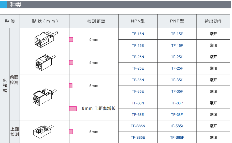Open the TF-15N model link
Viewport: 232px width, 143px height.
[138, 34]
